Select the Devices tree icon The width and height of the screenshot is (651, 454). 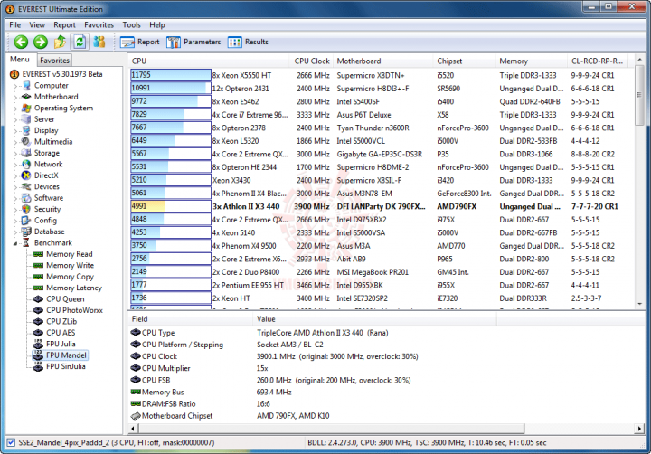tap(26, 186)
